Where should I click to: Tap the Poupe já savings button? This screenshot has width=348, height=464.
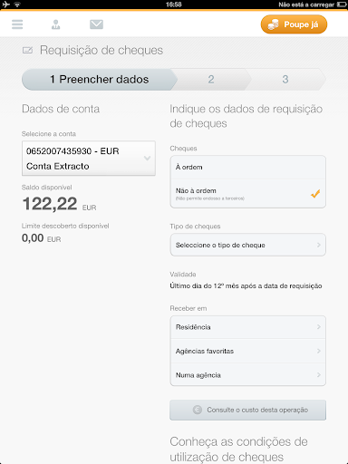(x=294, y=24)
